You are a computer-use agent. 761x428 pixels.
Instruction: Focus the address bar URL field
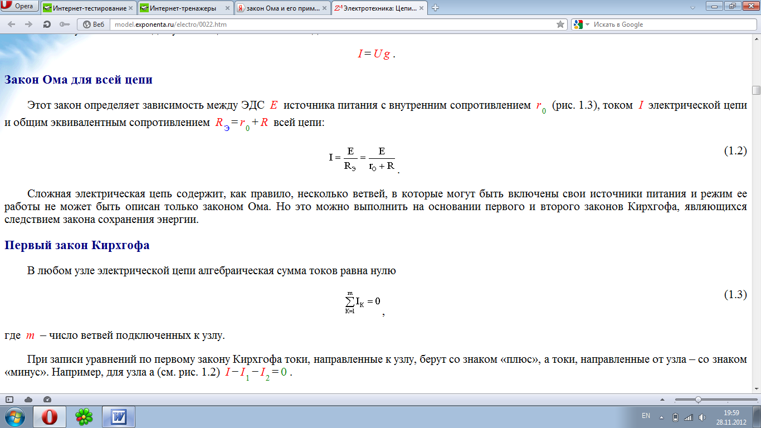point(333,25)
